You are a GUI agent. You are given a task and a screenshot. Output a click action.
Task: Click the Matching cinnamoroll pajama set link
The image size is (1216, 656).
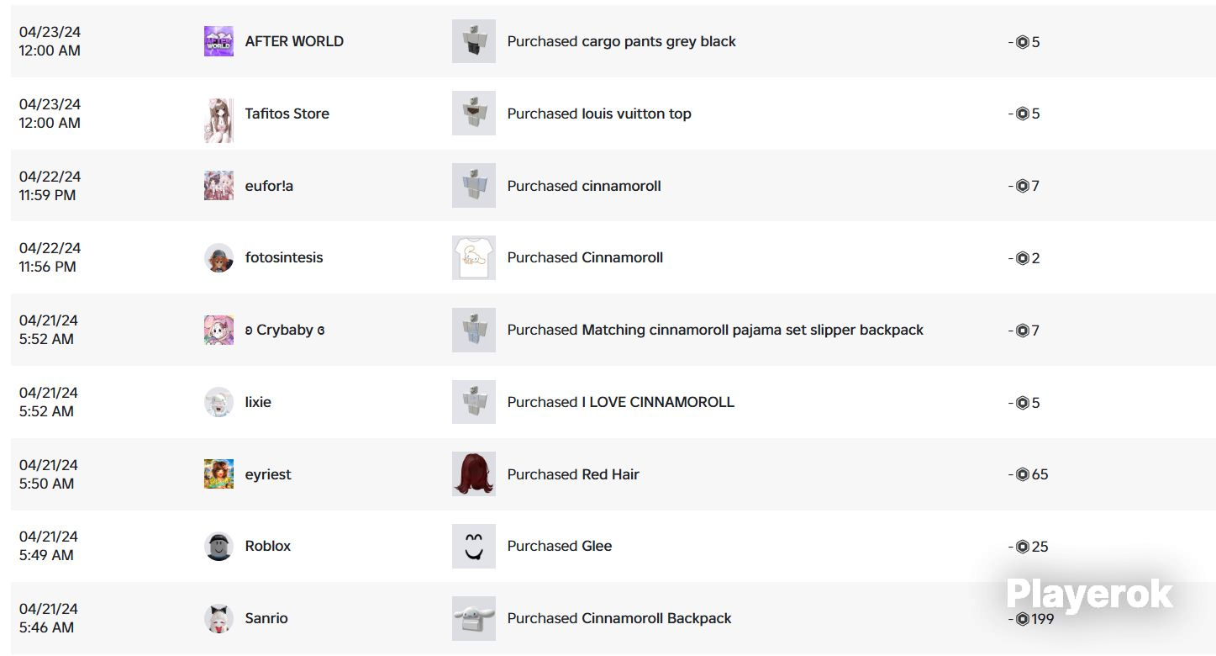tap(752, 330)
